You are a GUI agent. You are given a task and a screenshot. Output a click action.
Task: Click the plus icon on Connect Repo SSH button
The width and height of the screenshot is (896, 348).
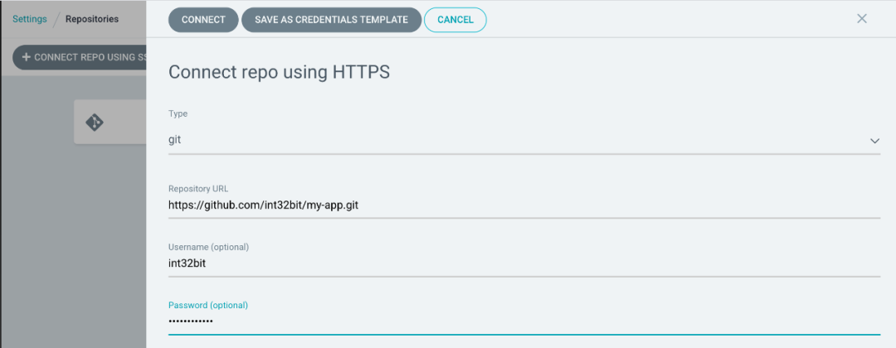tap(26, 57)
